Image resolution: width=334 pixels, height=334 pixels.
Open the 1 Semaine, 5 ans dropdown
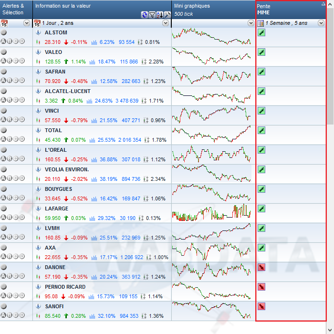[321, 23]
